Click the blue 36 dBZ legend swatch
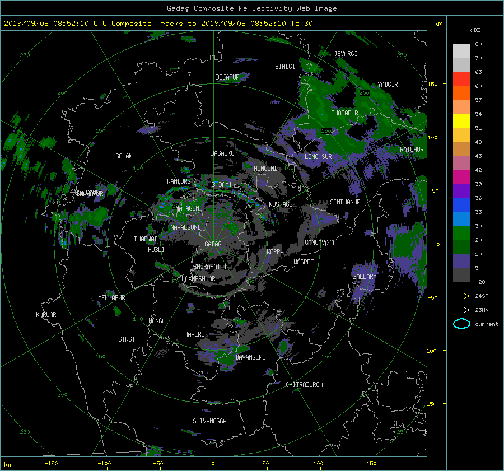This screenshot has height=471, width=504. coord(461,205)
